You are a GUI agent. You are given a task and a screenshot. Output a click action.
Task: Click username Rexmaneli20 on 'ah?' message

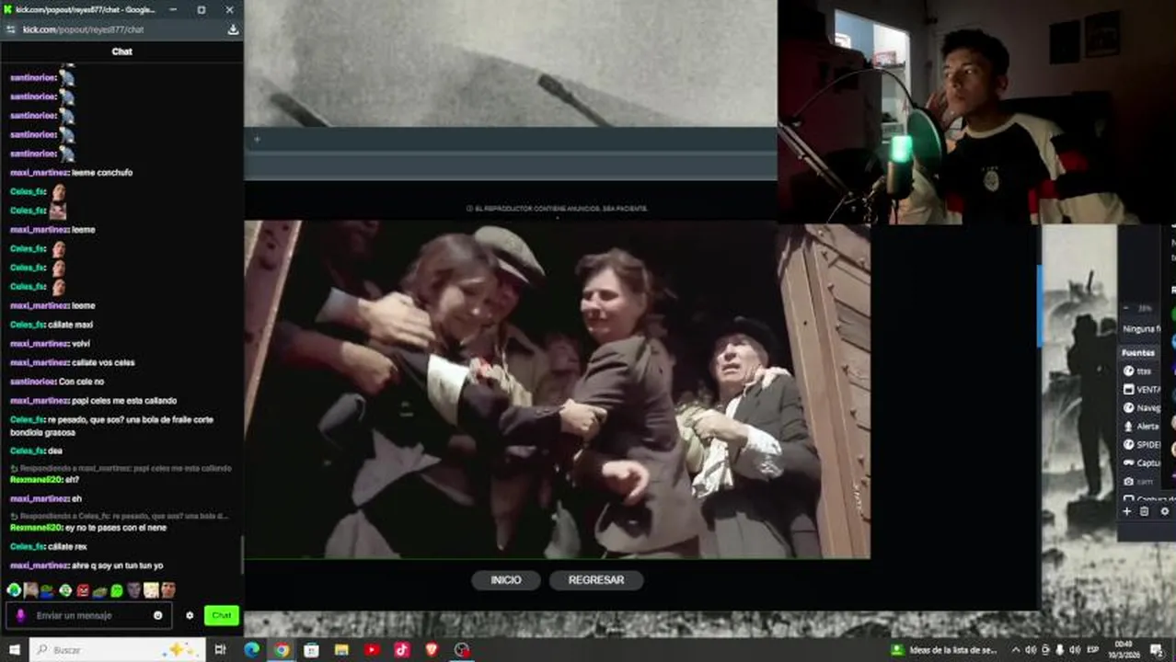pyautogui.click(x=36, y=479)
